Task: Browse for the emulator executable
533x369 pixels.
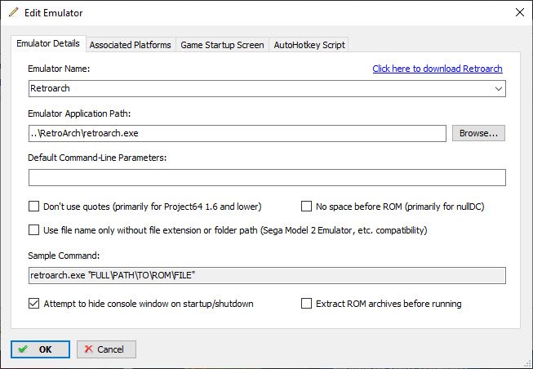Action: pos(478,133)
